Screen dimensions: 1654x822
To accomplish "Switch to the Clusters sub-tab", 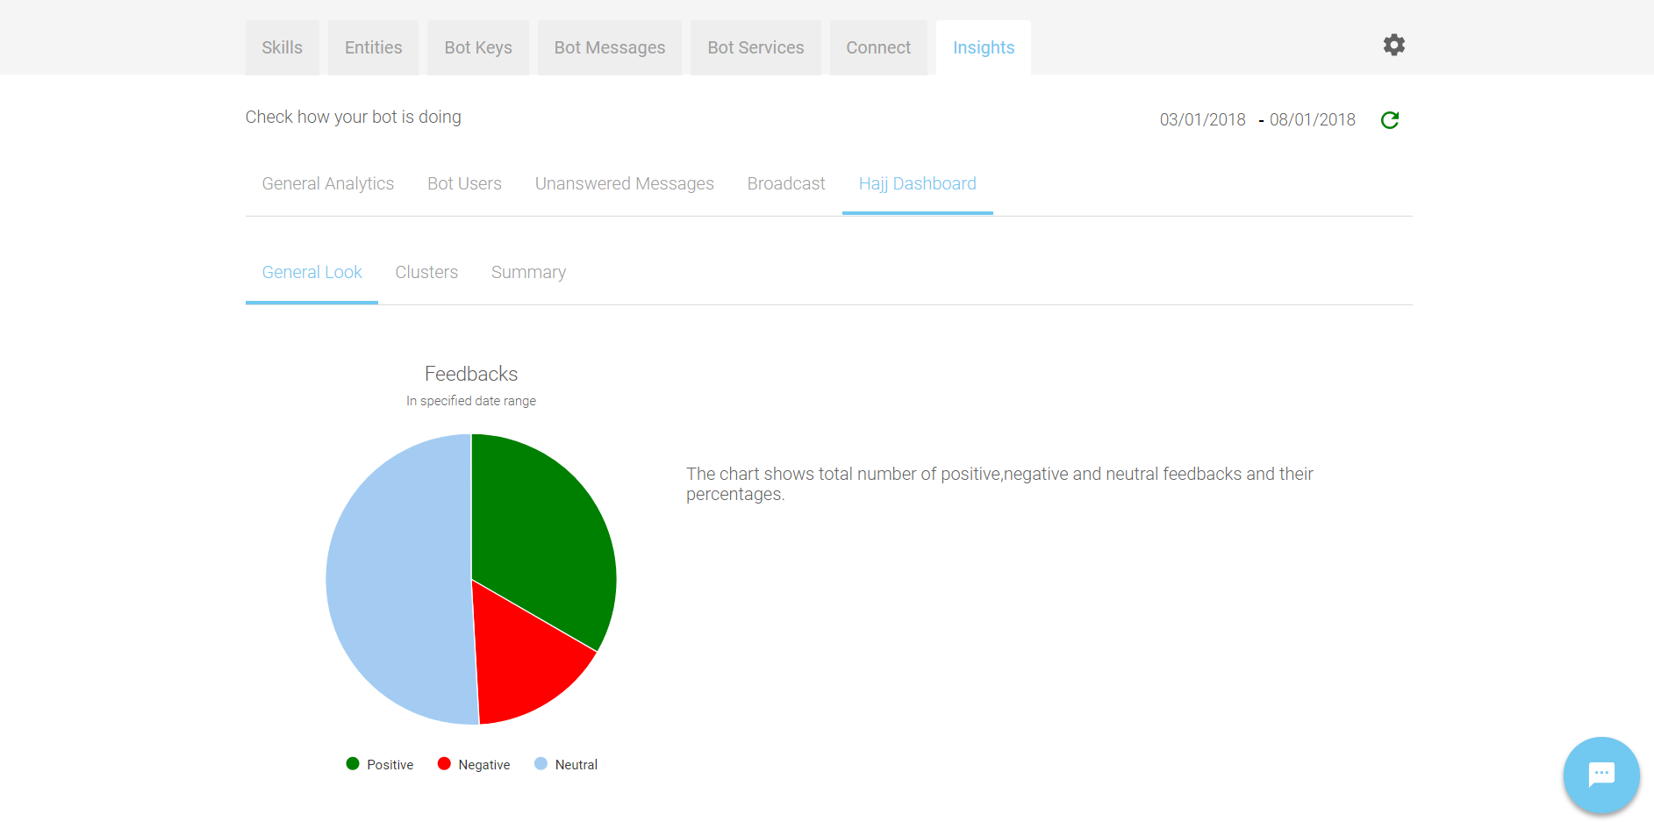I will 426,272.
